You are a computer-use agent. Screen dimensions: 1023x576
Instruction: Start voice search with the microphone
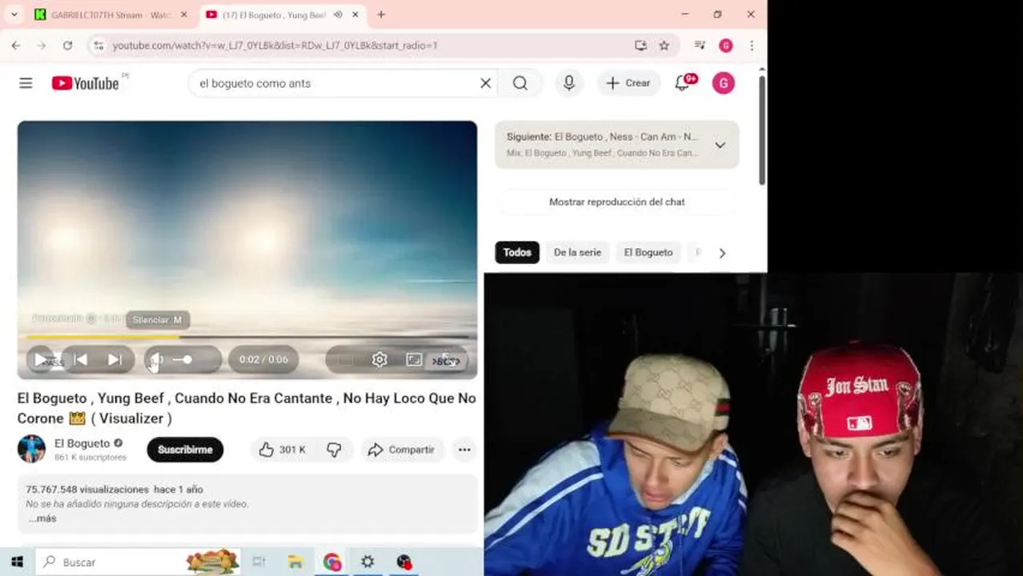[x=569, y=83]
